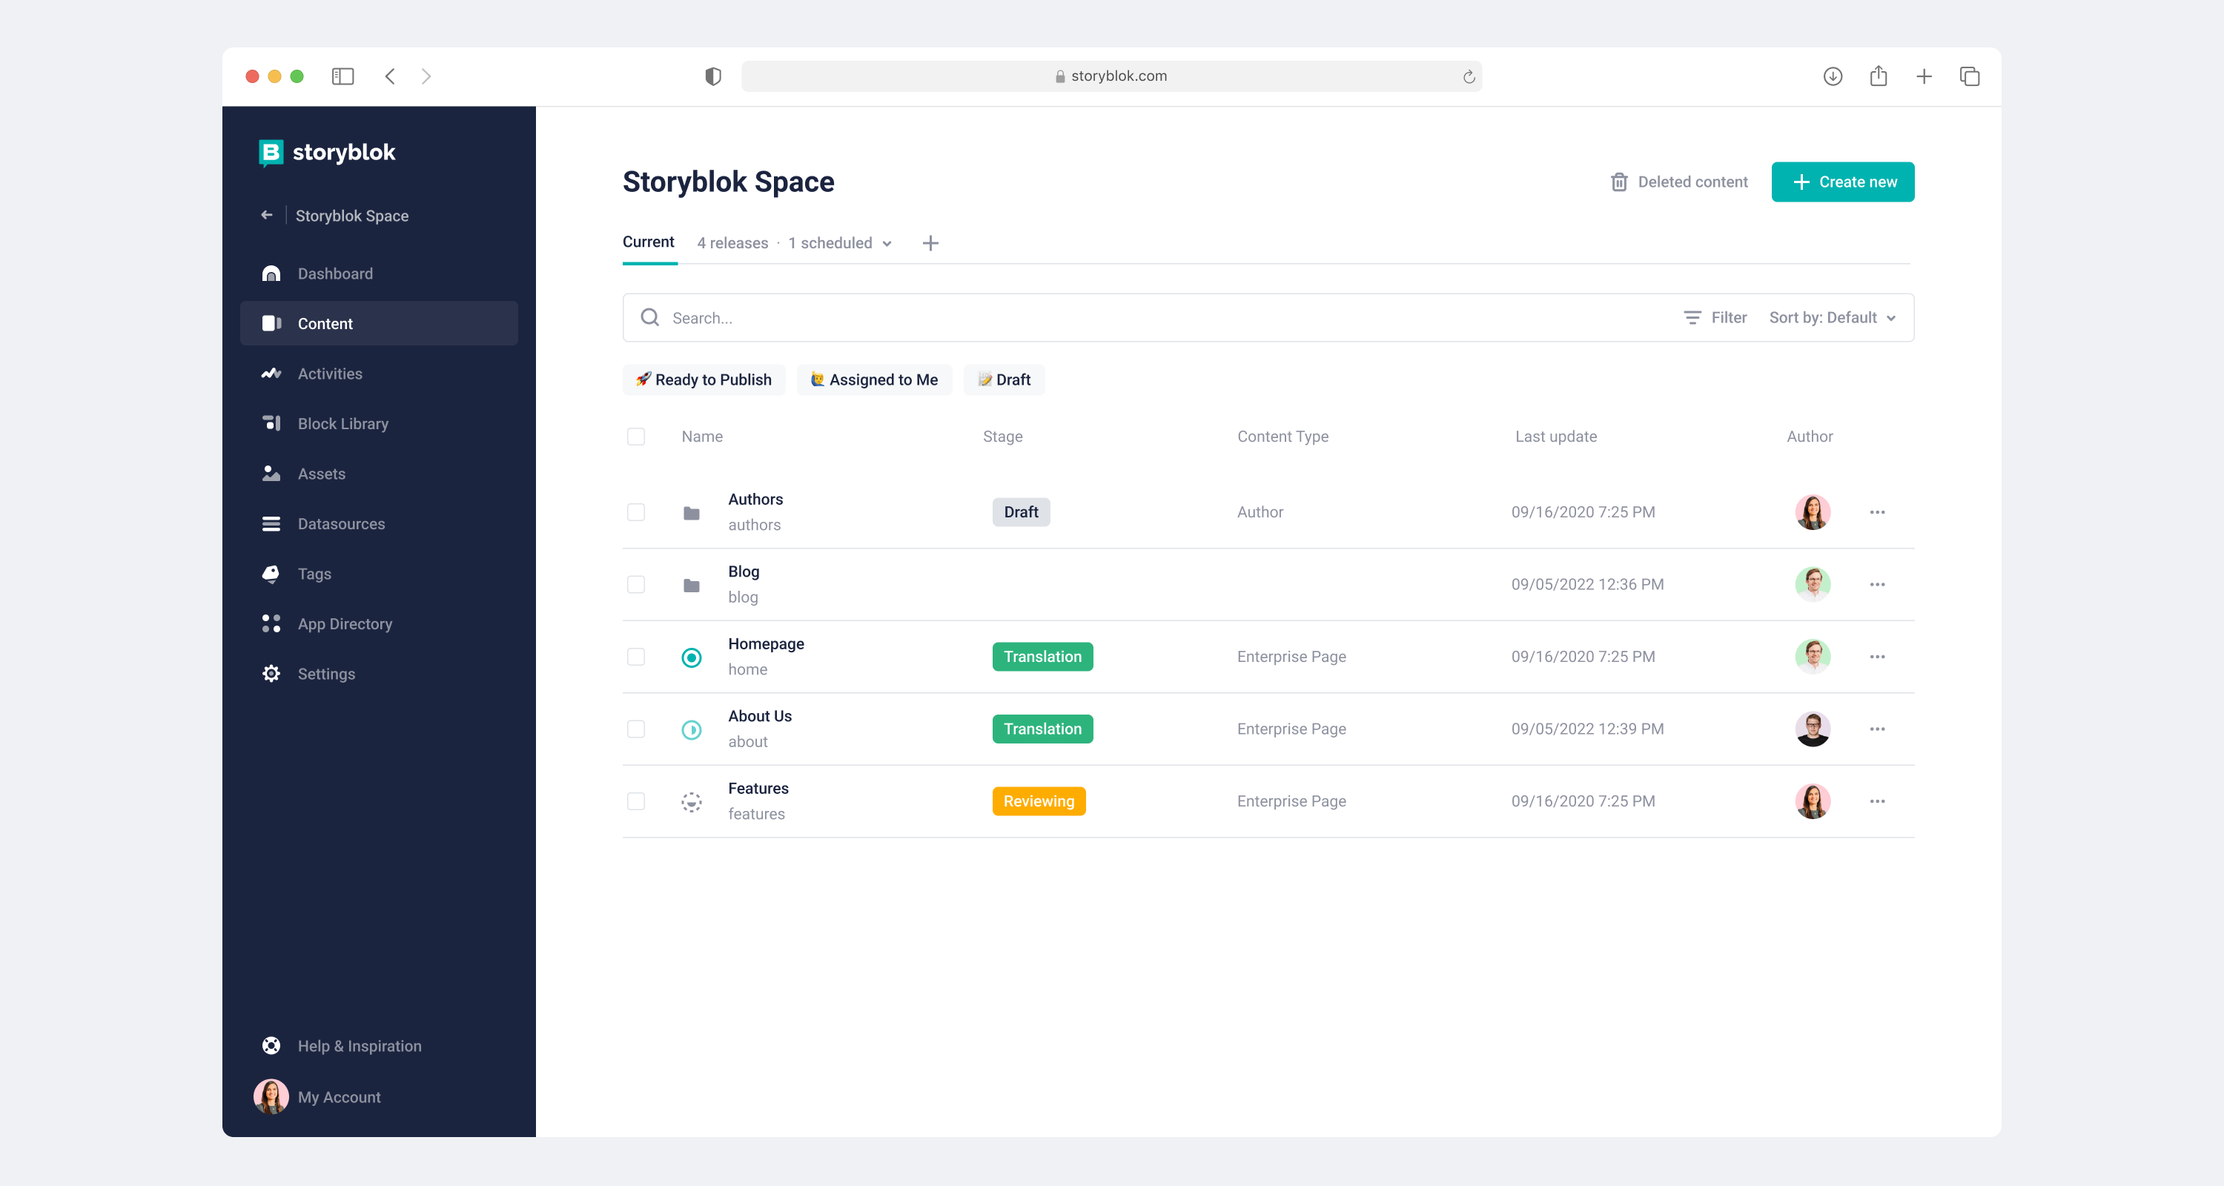Toggle the select-all checkbox in header
The height and width of the screenshot is (1186, 2224).
point(635,437)
